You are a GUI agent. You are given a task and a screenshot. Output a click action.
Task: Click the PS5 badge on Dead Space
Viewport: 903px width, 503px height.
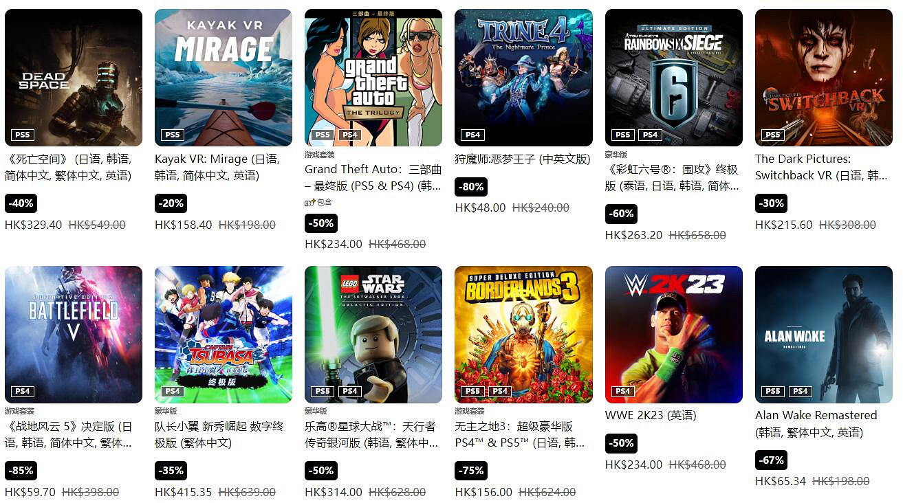pyautogui.click(x=23, y=135)
